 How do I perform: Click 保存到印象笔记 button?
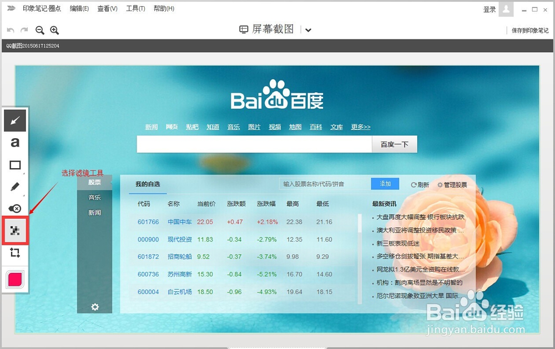pos(530,31)
